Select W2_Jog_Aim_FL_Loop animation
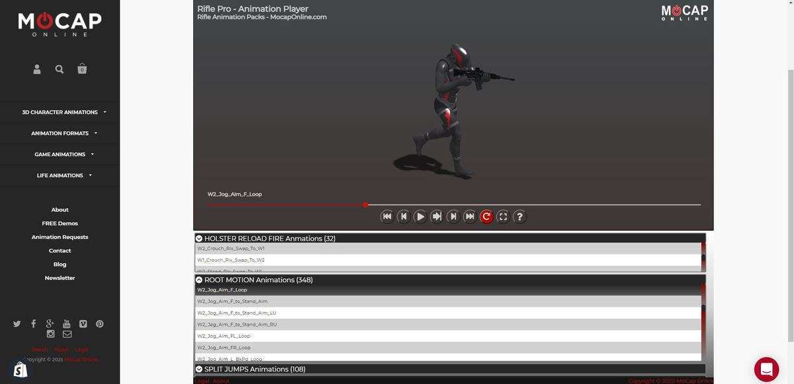Viewport: 794px width, 384px height. click(x=448, y=336)
